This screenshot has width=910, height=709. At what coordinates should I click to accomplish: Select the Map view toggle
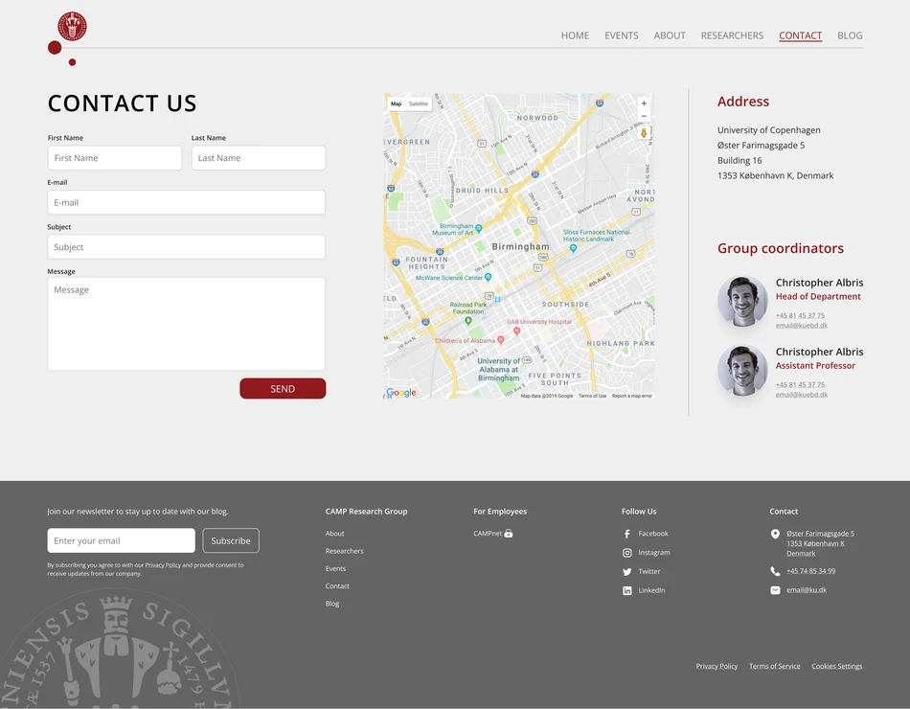coord(396,103)
